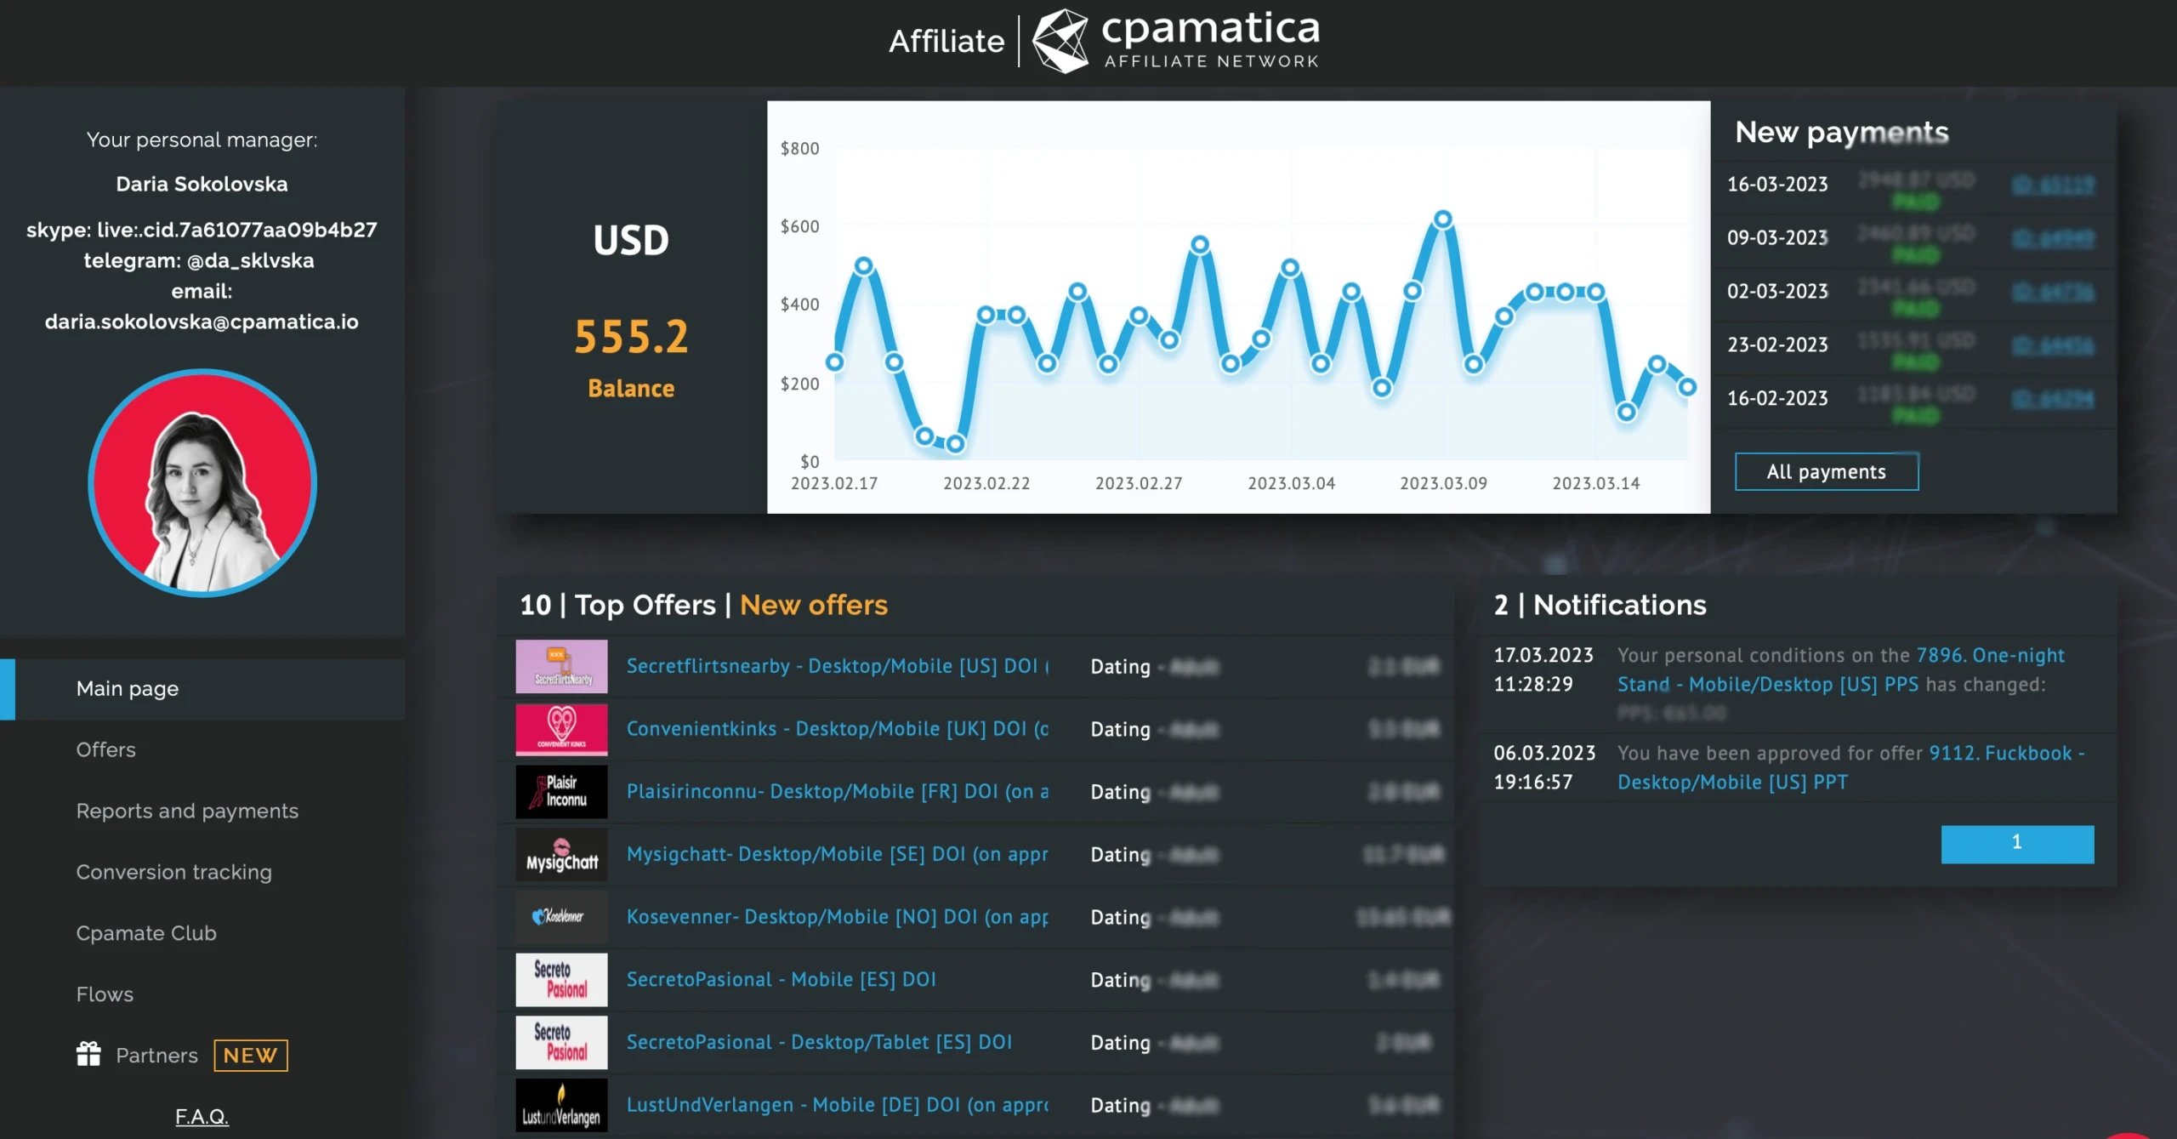Click the $800 chart axis label
Viewport: 2177px width, 1139px height.
click(800, 149)
